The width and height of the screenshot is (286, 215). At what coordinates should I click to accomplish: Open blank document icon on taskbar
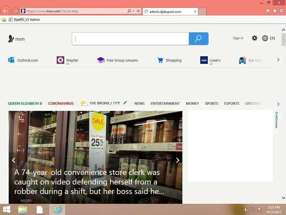[40, 209]
